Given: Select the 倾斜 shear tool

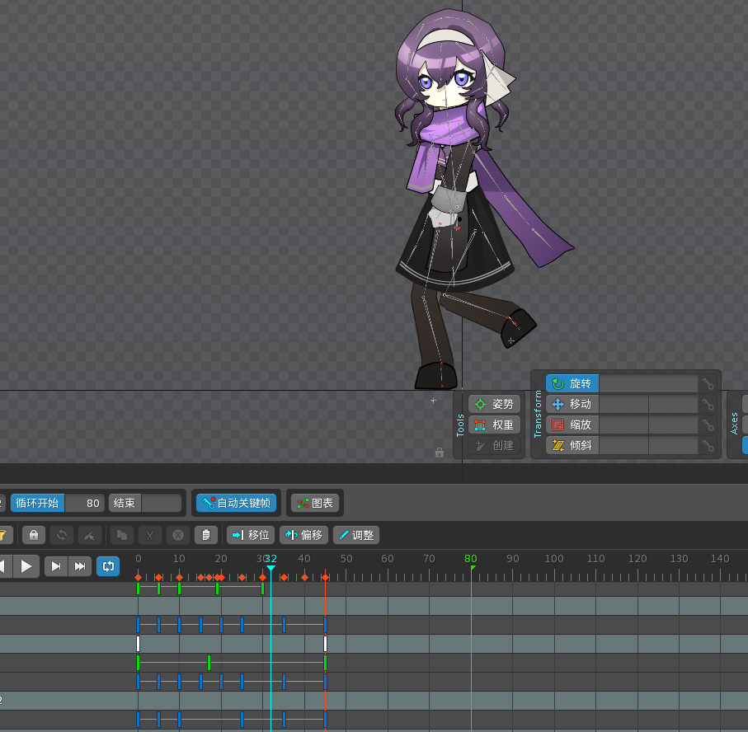Looking at the screenshot, I should 572,445.
